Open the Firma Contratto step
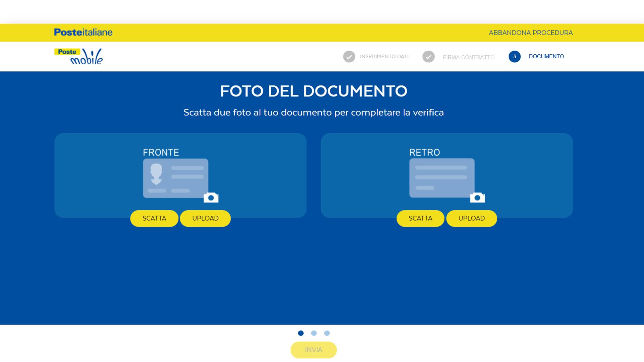Screen dimensions: 644x362 [468, 57]
